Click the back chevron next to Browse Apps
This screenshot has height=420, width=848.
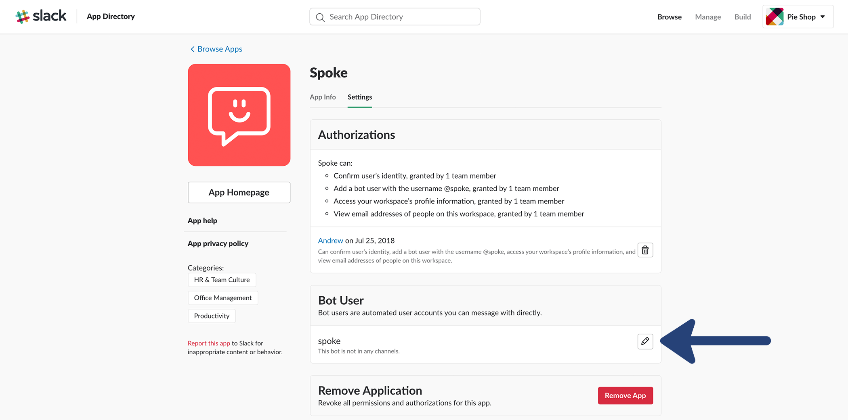point(193,49)
